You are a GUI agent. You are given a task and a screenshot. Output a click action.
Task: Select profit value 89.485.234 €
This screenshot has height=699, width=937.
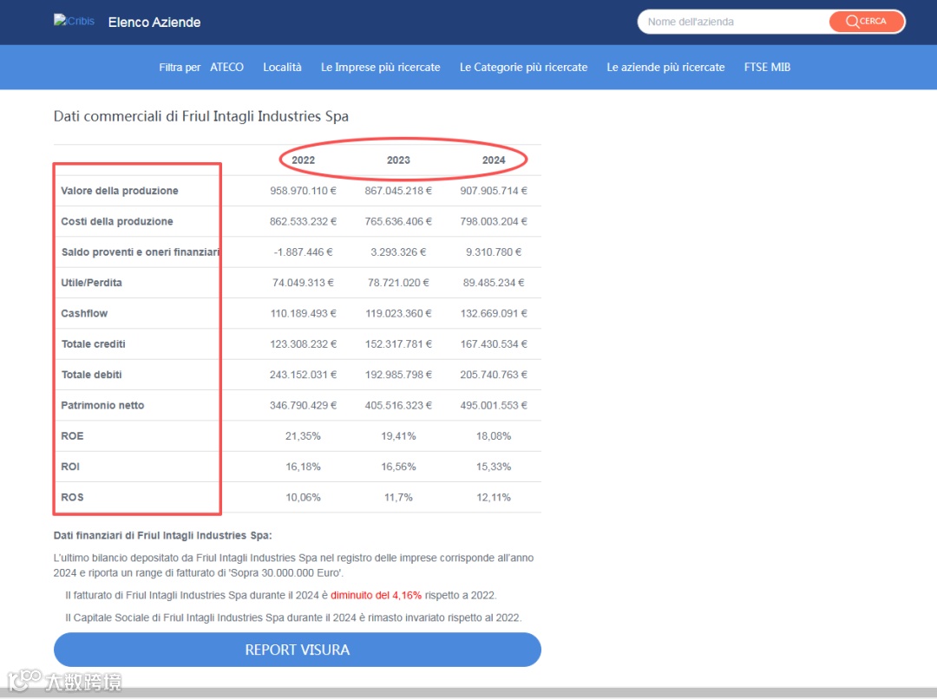click(x=494, y=283)
